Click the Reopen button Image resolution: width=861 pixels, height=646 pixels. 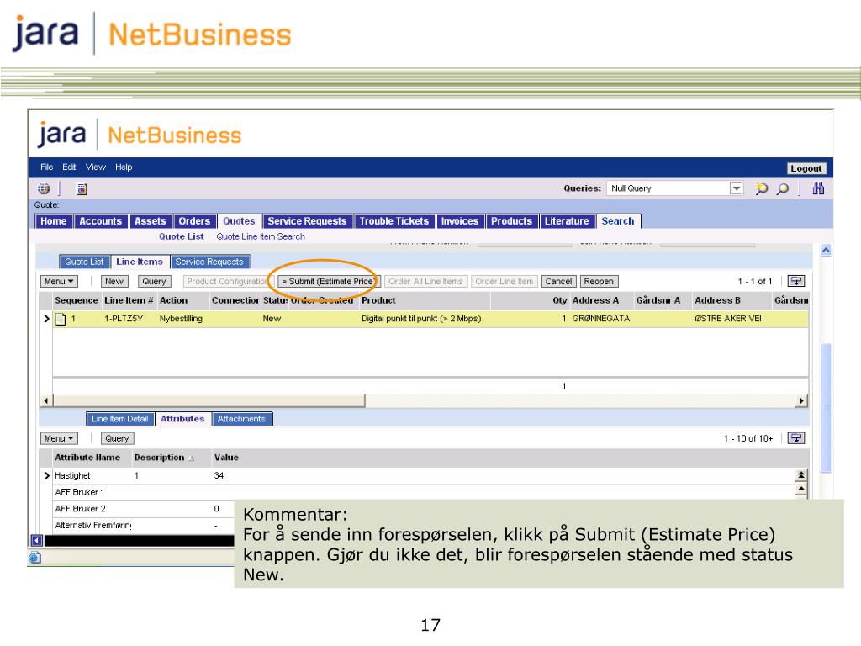[599, 281]
